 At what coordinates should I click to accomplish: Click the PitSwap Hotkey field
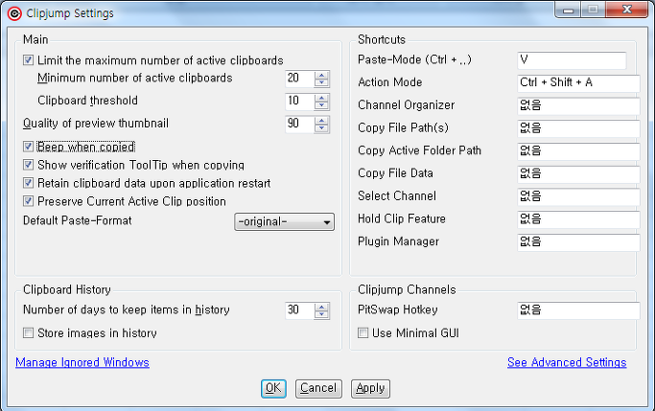tap(578, 310)
